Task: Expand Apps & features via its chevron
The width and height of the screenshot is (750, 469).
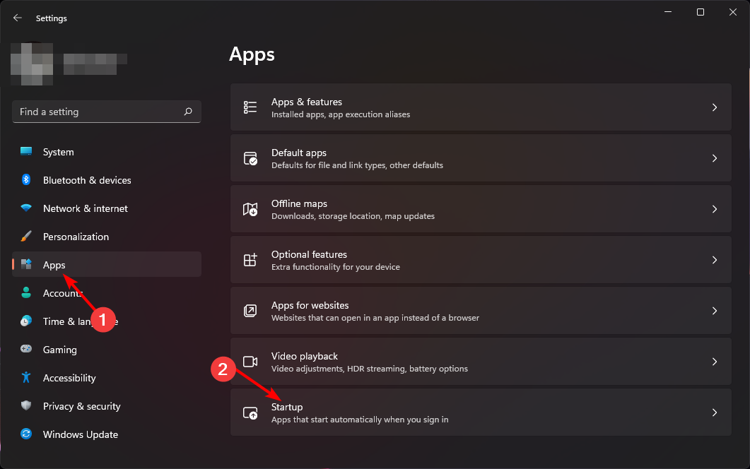Action: pos(715,107)
